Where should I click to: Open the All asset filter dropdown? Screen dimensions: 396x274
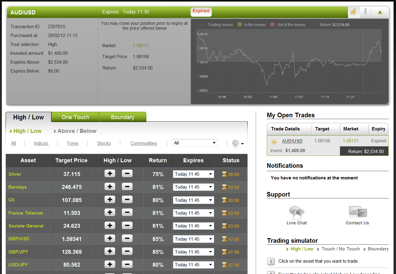pos(195,143)
